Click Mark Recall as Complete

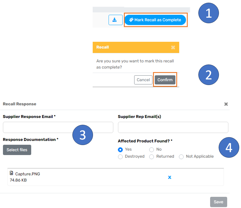pos(155,20)
